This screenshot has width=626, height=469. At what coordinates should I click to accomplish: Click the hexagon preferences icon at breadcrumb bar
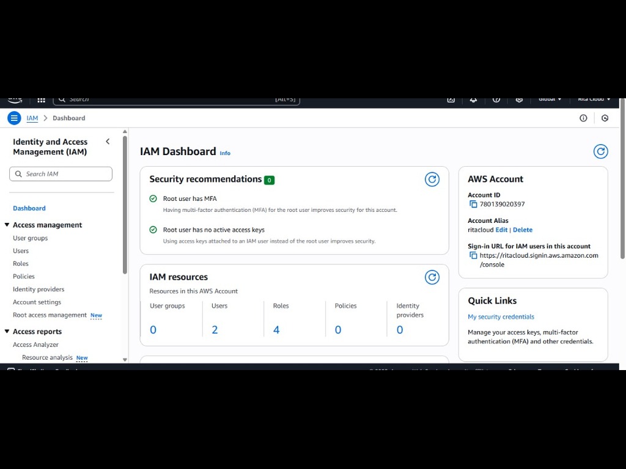pos(605,118)
